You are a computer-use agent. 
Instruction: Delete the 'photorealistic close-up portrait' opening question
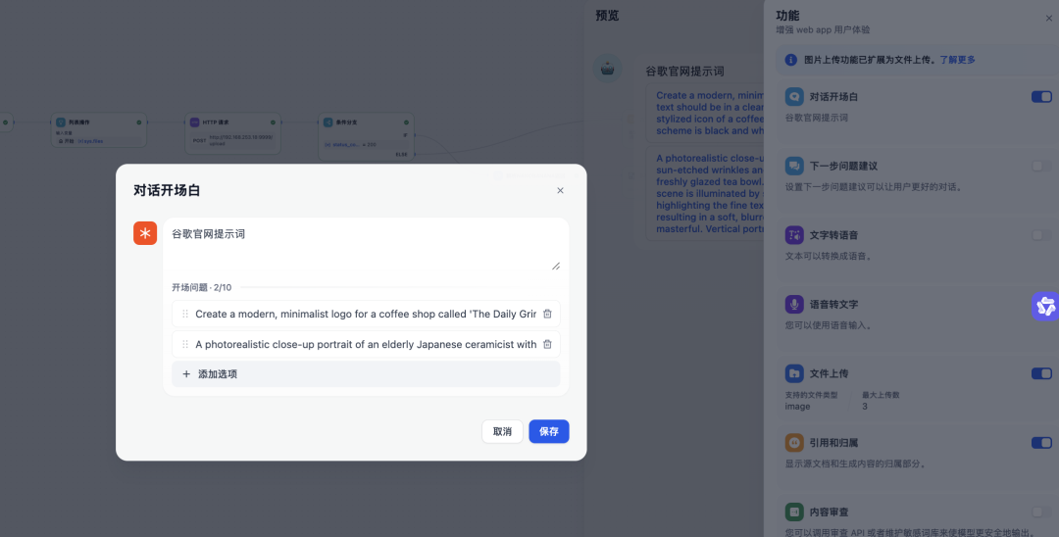[548, 344]
